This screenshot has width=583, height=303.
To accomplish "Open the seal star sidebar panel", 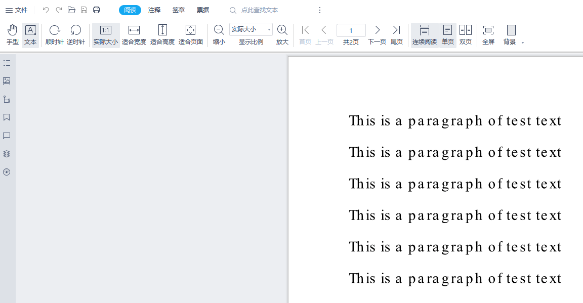I will 7,172.
